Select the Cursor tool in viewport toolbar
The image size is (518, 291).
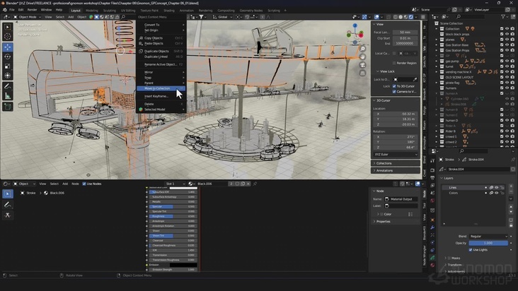pos(8,36)
